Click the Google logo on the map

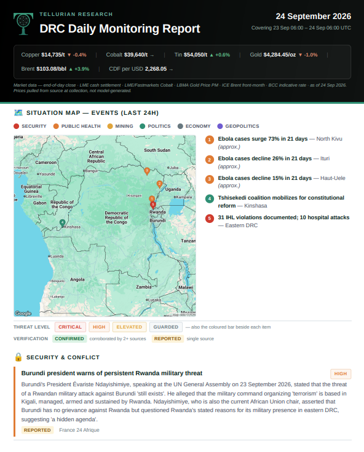(x=23, y=313)
